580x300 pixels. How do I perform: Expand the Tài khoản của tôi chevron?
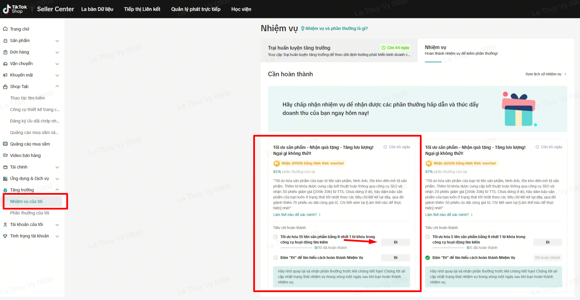point(57,225)
